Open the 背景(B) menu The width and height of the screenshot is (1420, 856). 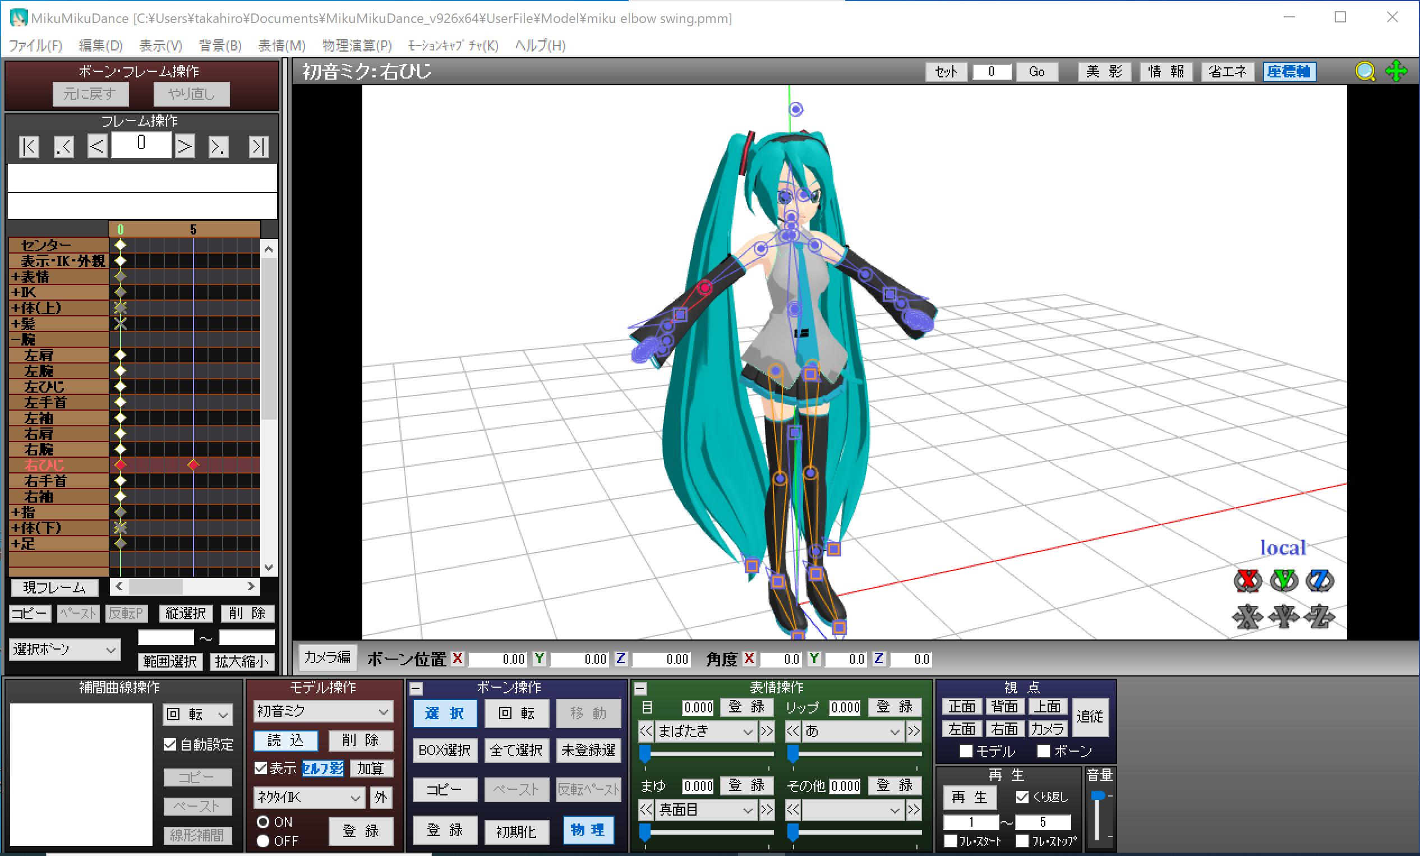pyautogui.click(x=220, y=45)
